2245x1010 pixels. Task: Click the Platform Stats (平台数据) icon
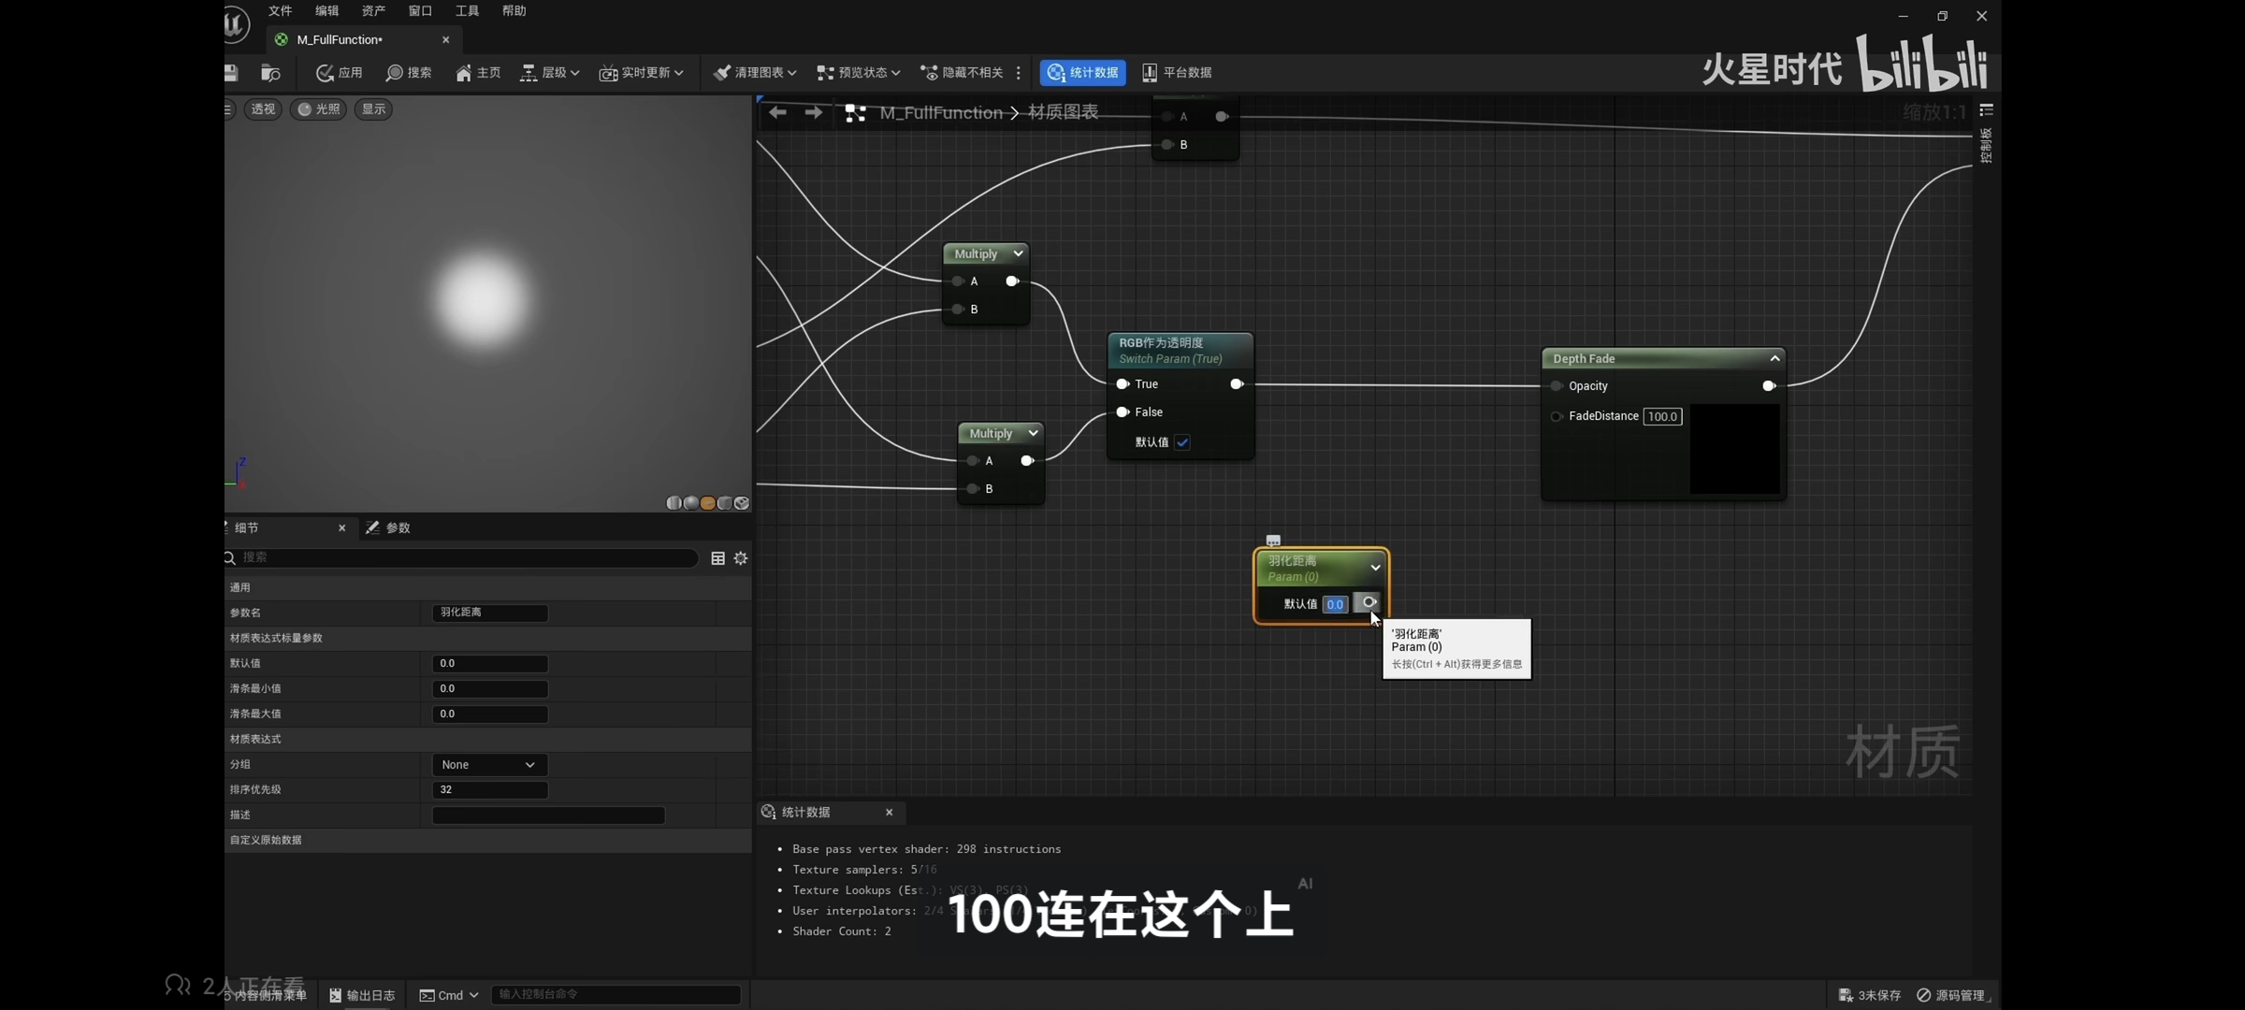(1150, 73)
